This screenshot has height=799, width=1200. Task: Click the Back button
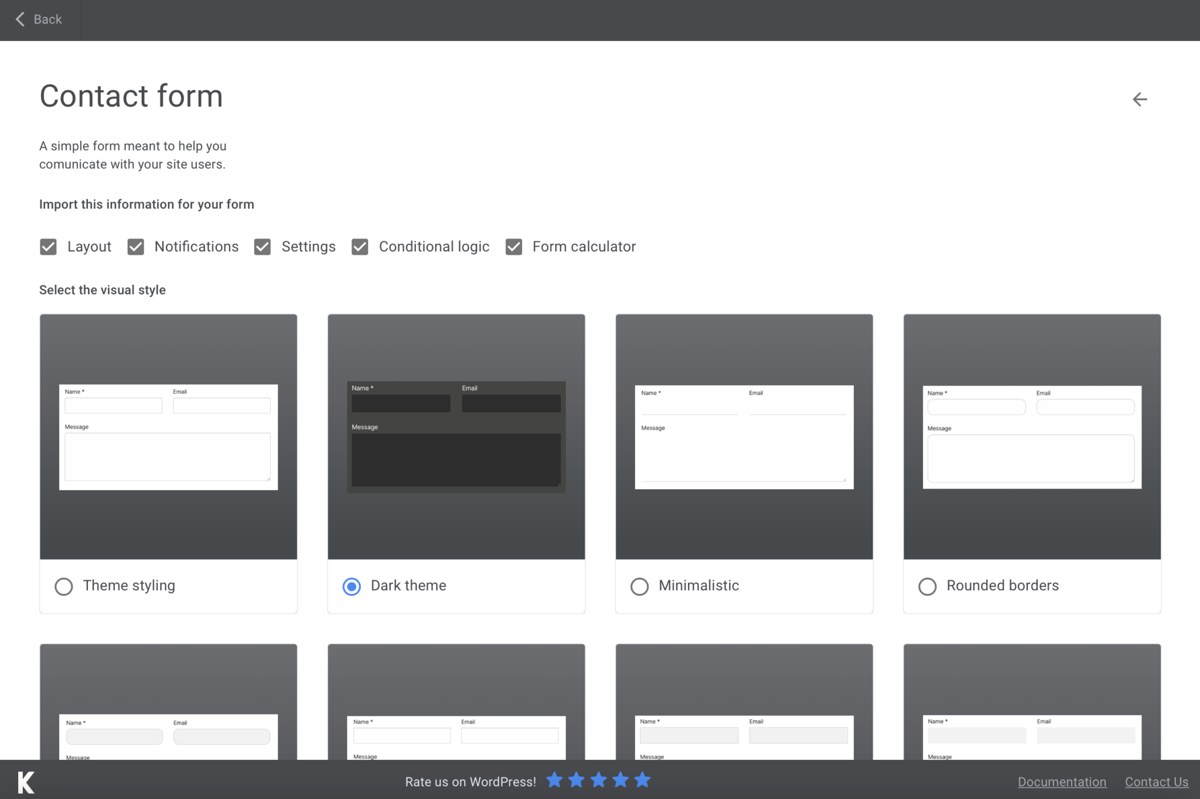point(39,19)
